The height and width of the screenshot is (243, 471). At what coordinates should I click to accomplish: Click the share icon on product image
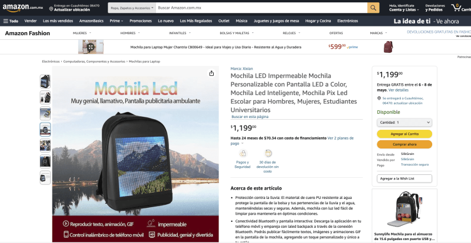[211, 73]
